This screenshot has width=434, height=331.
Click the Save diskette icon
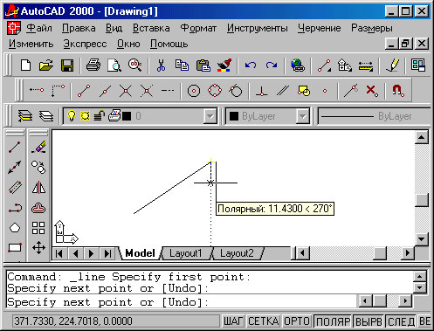pos(67,66)
